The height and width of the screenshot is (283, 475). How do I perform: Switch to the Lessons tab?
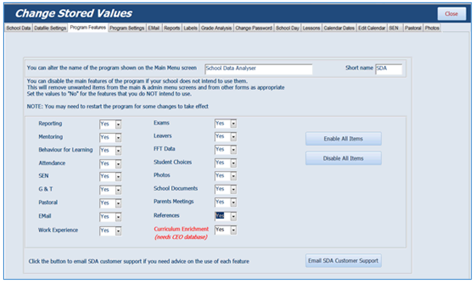pyautogui.click(x=311, y=28)
